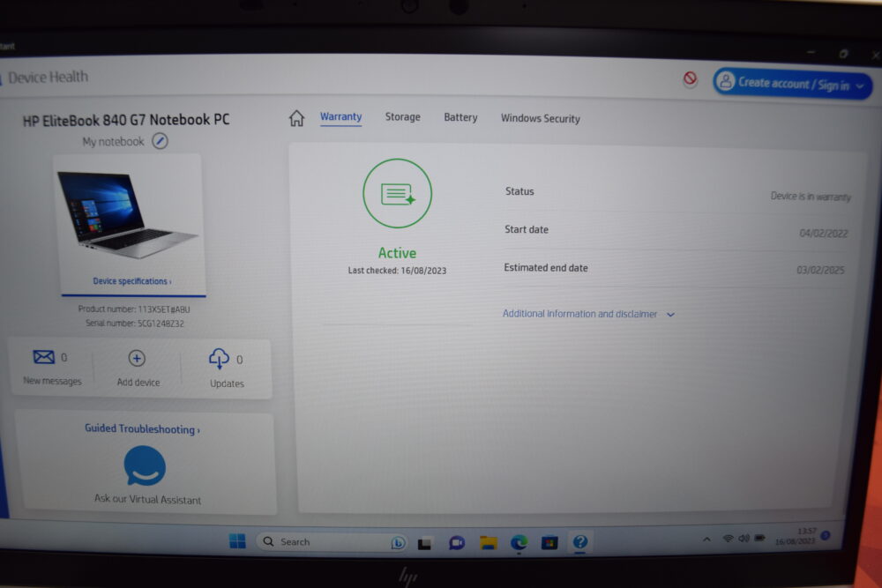Click Ask our Virtual Assistant text
The image size is (882, 588).
click(x=147, y=499)
